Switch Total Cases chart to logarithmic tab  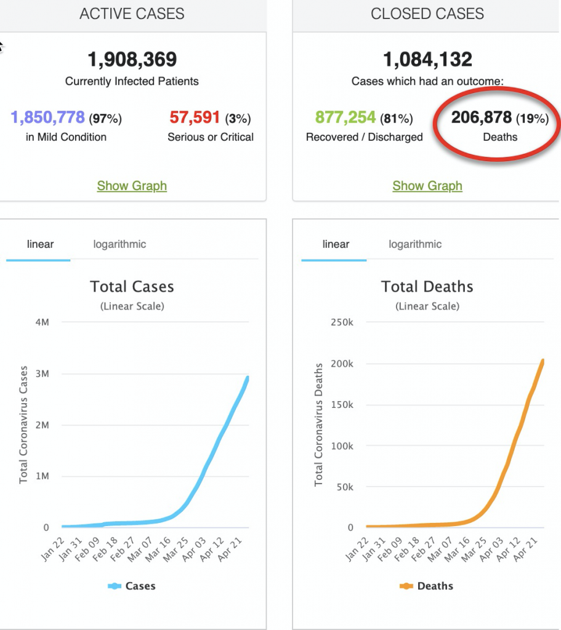119,244
